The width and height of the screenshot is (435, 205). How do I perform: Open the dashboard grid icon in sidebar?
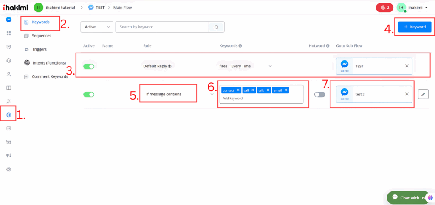[8, 33]
